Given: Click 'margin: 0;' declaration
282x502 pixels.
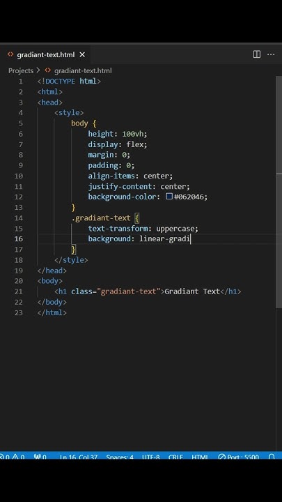Looking at the screenshot, I should pyautogui.click(x=109, y=155).
